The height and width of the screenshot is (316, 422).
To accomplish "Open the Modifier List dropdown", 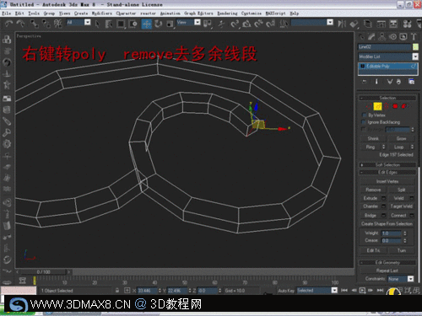I will pyautogui.click(x=415, y=56).
